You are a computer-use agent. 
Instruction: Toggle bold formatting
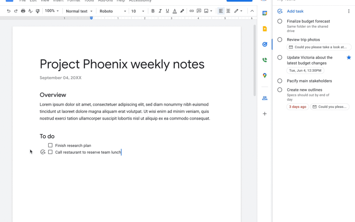[x=153, y=11]
